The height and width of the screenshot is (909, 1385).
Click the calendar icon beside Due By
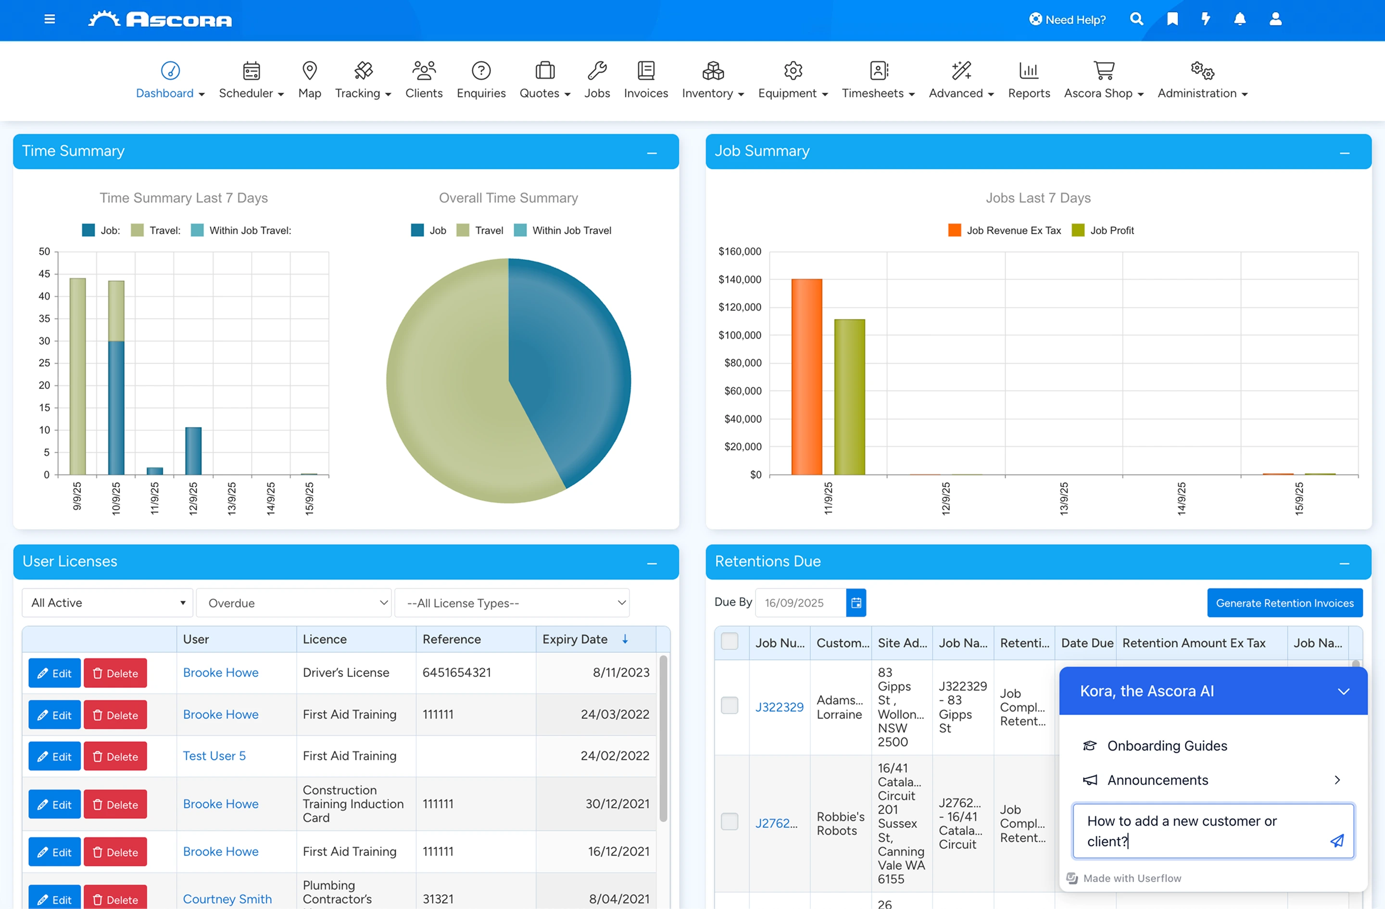856,602
